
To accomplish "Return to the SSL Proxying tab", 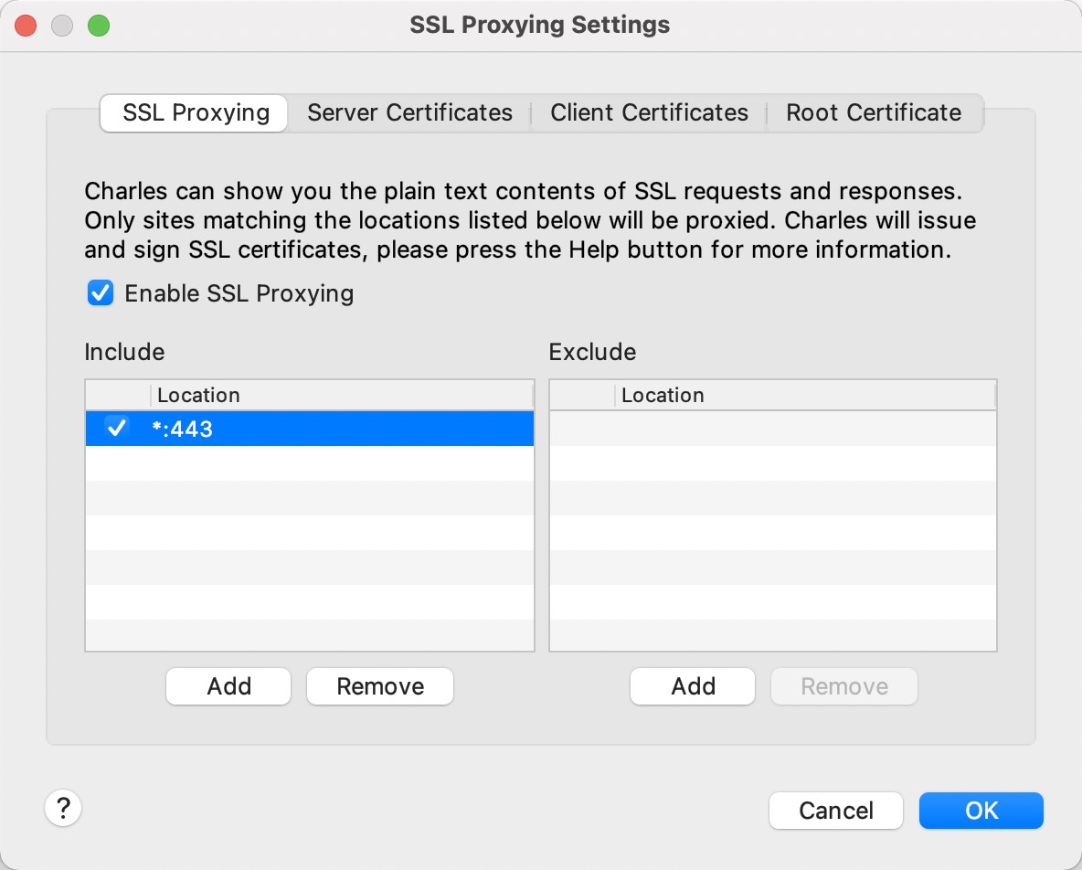I will [x=193, y=112].
